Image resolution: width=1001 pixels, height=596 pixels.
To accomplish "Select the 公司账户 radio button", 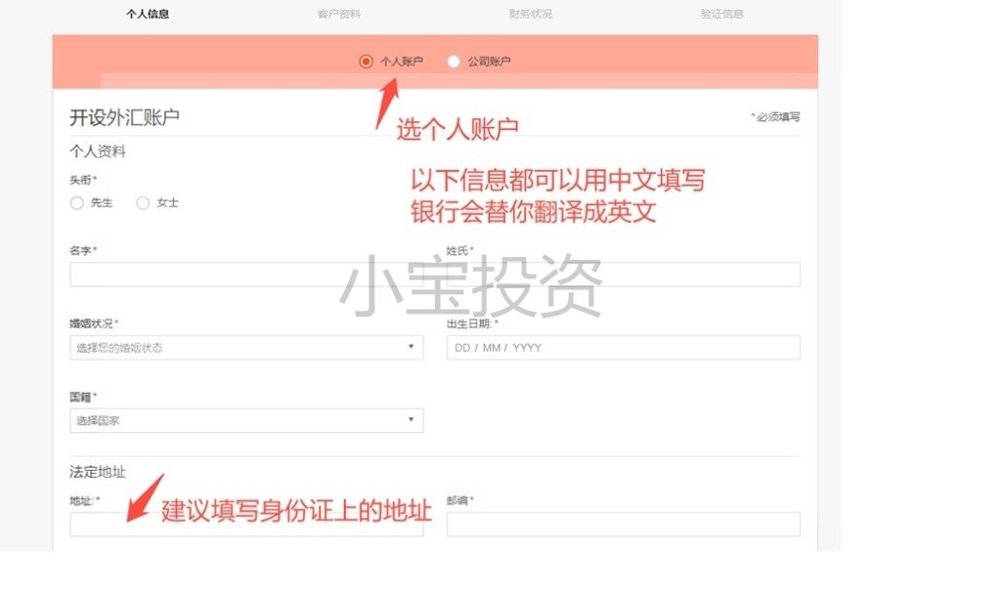I will (454, 62).
